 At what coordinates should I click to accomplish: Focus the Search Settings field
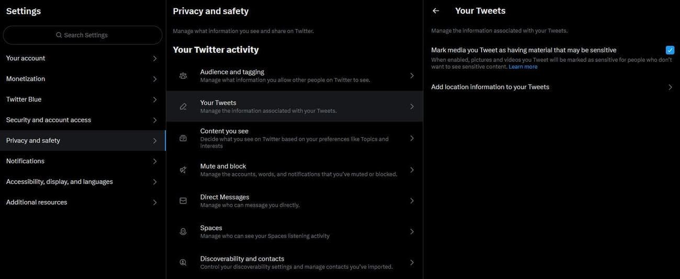pos(83,35)
